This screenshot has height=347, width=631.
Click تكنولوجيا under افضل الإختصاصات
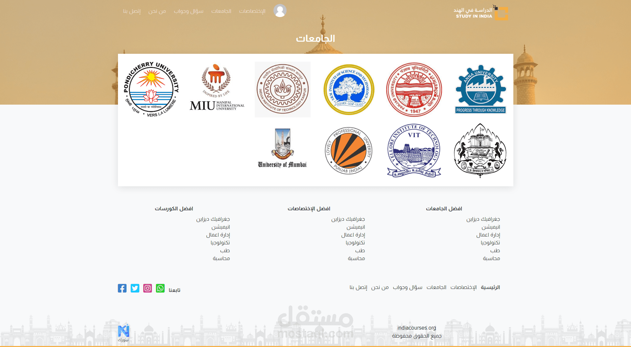point(355,243)
